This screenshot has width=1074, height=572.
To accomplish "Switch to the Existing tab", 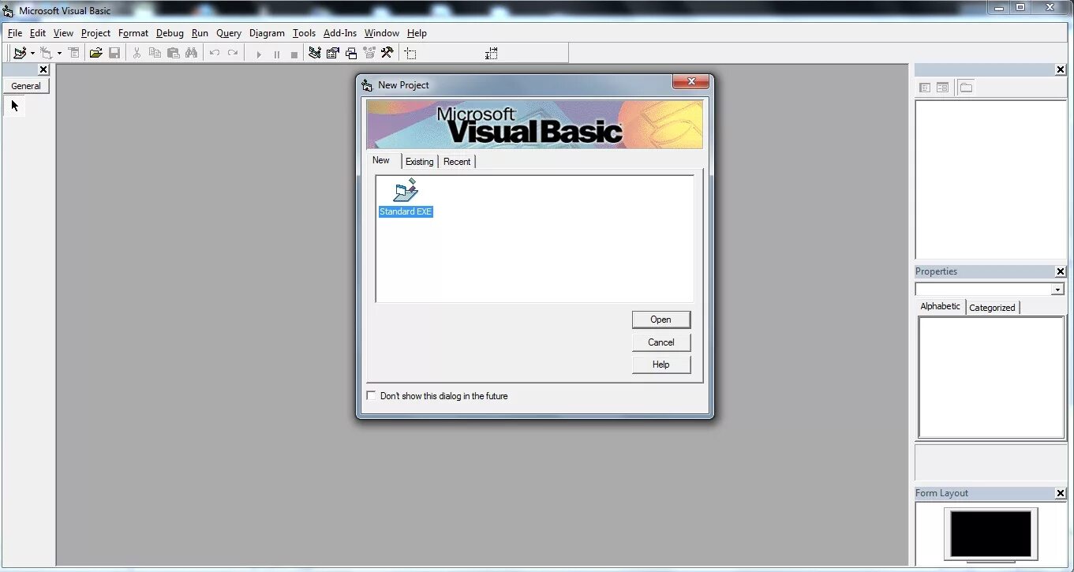I will (419, 162).
